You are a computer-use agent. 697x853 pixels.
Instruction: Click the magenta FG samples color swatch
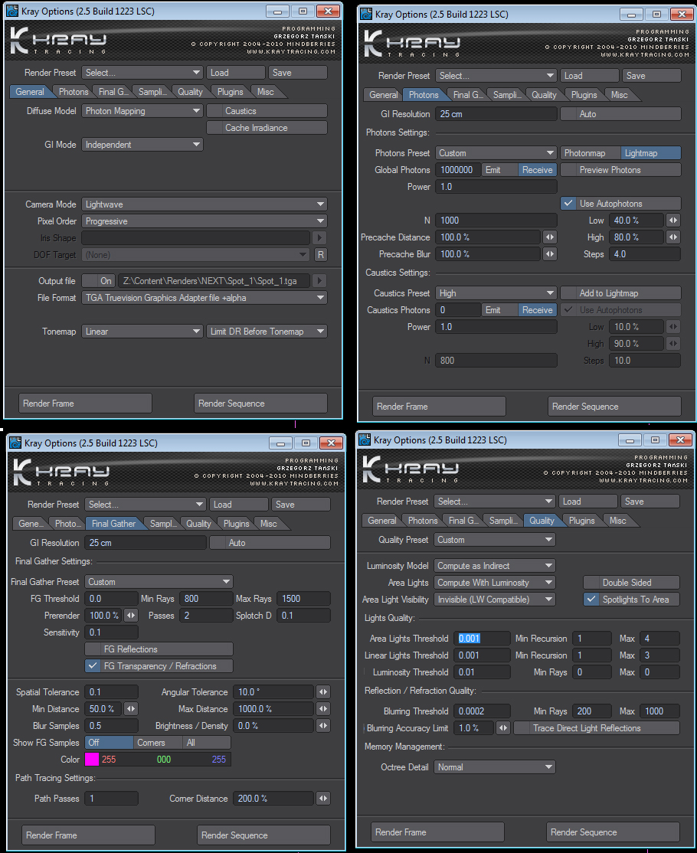tap(92, 760)
